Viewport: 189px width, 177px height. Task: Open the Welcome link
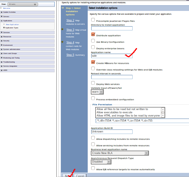tap(6, 8)
